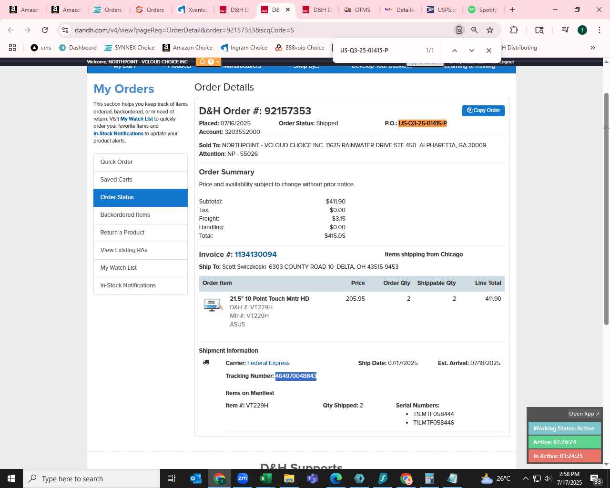610x488 pixels.
Task: Bookmark this page with the star icon
Action: tap(490, 30)
